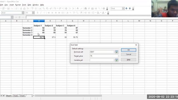178x100 pixels.
Task: Click the Sum sigma icon
Action: click(x=20, y=17)
